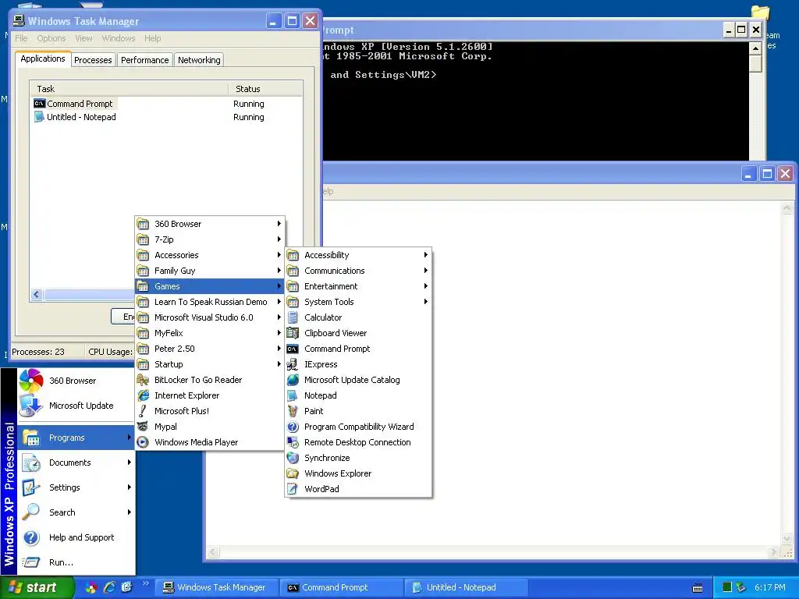Open the Games programs folder

click(209, 286)
